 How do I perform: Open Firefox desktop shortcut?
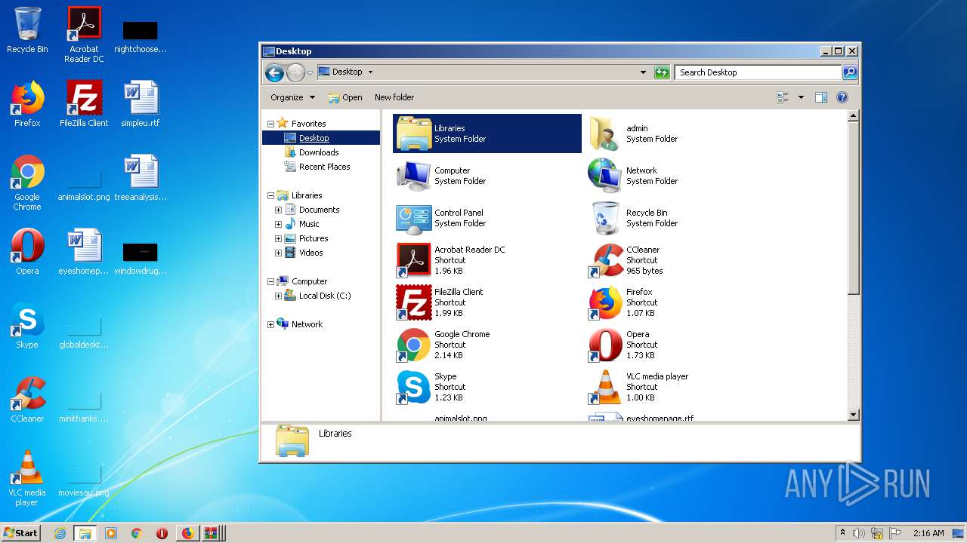click(27, 103)
